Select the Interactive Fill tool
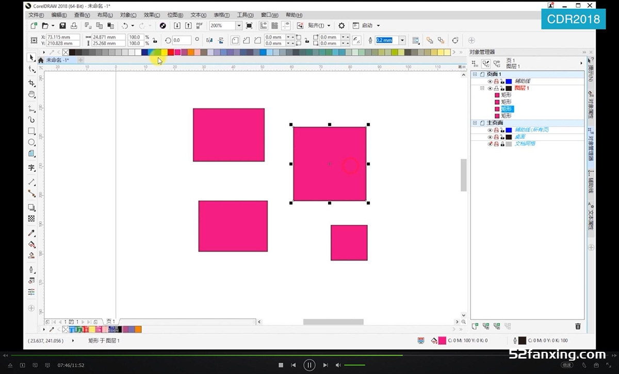619x374 pixels. [31, 244]
